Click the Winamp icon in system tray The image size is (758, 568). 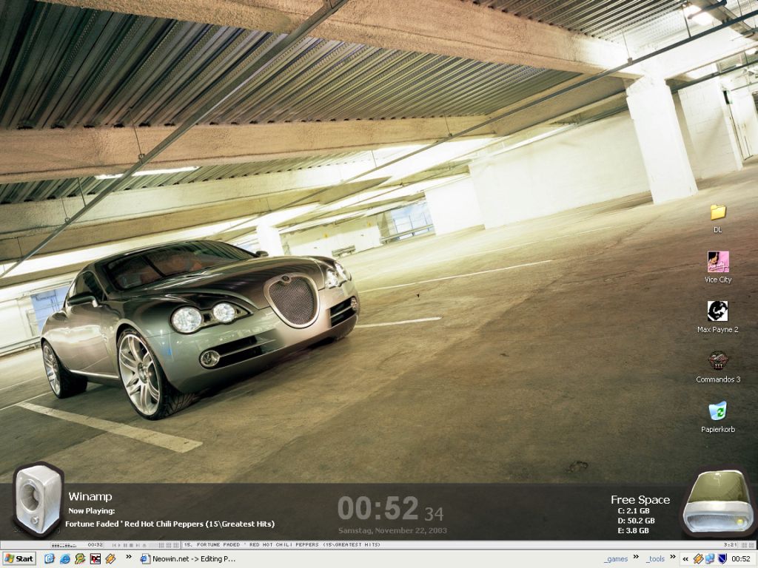pyautogui.click(x=697, y=559)
